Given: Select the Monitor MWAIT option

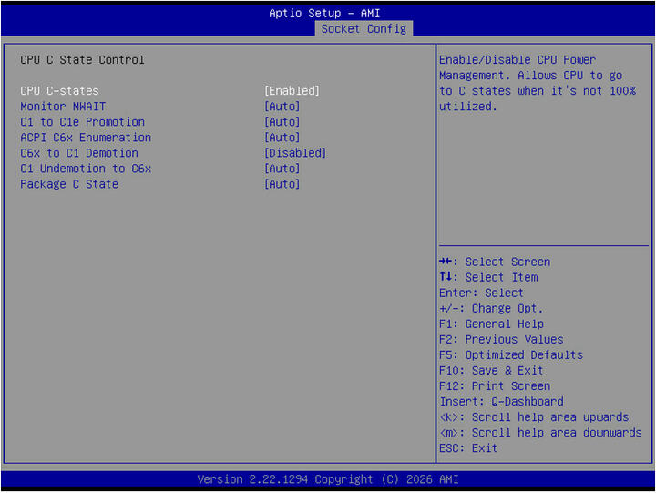Looking at the screenshot, I should coord(63,107).
